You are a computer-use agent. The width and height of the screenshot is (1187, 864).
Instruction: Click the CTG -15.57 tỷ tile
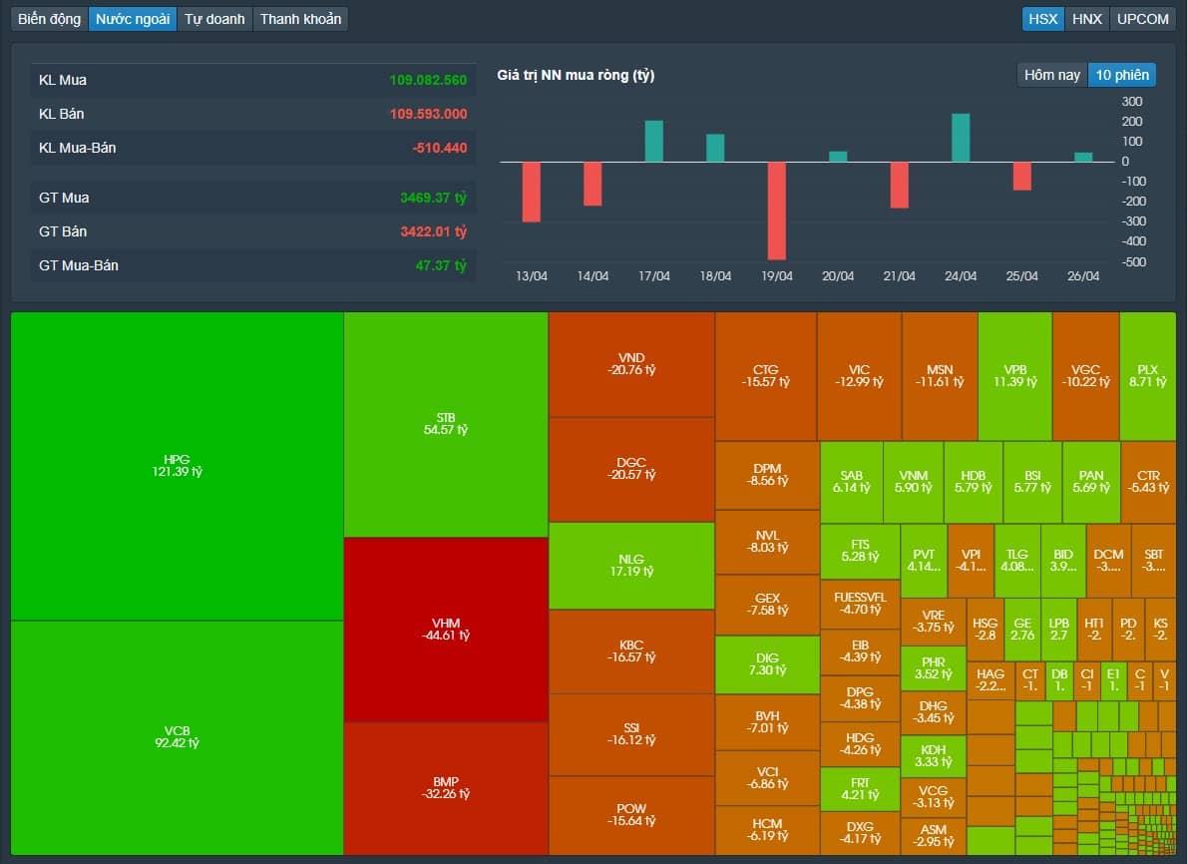coord(766,376)
